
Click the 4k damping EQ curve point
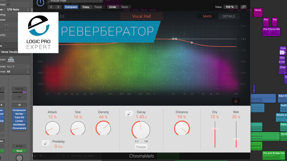(x=192, y=43)
